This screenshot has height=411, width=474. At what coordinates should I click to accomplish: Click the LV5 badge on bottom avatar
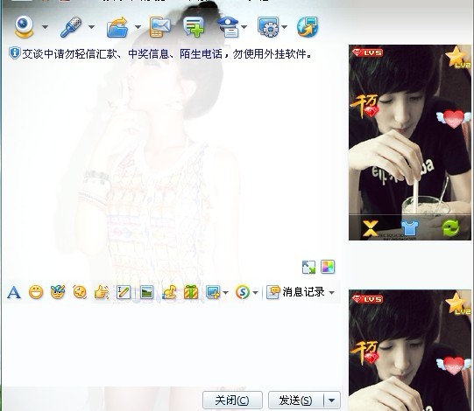[368, 299]
